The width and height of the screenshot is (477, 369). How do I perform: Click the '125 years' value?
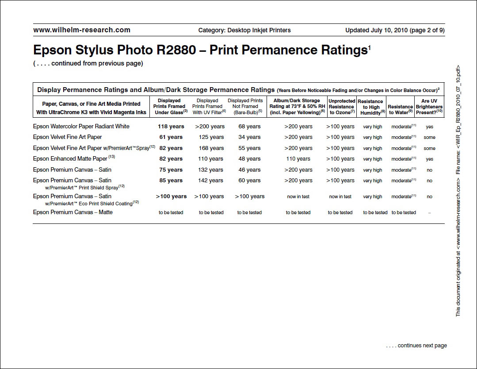211,137
